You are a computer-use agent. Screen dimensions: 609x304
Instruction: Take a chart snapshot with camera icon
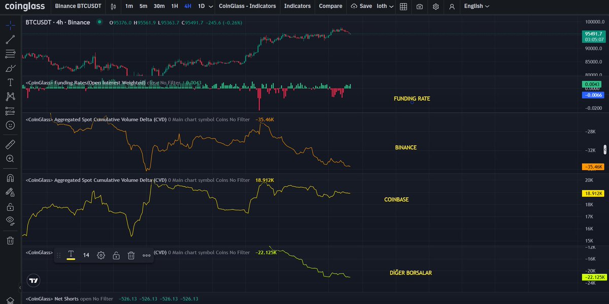click(419, 7)
